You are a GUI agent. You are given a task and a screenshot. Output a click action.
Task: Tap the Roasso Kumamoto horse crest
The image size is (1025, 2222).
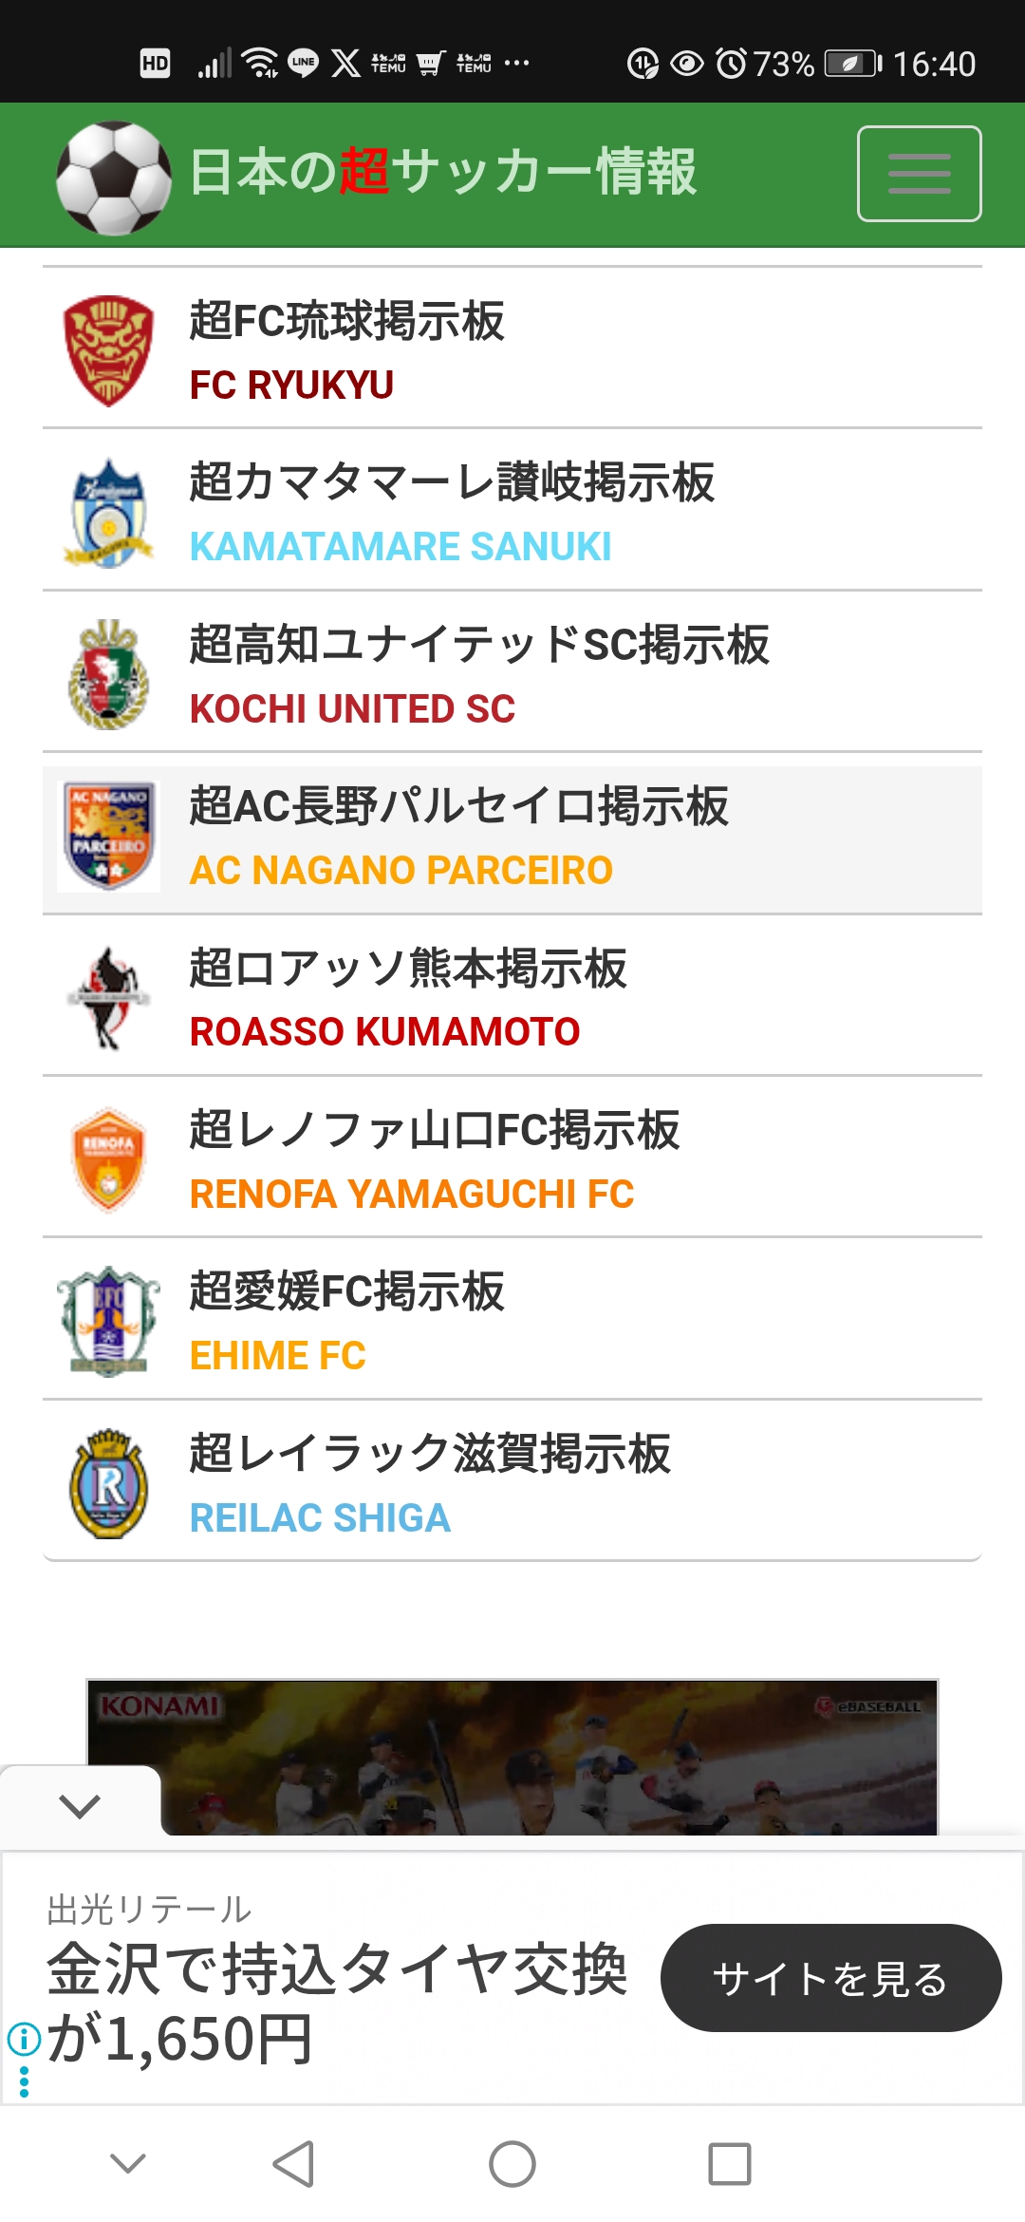click(x=108, y=998)
